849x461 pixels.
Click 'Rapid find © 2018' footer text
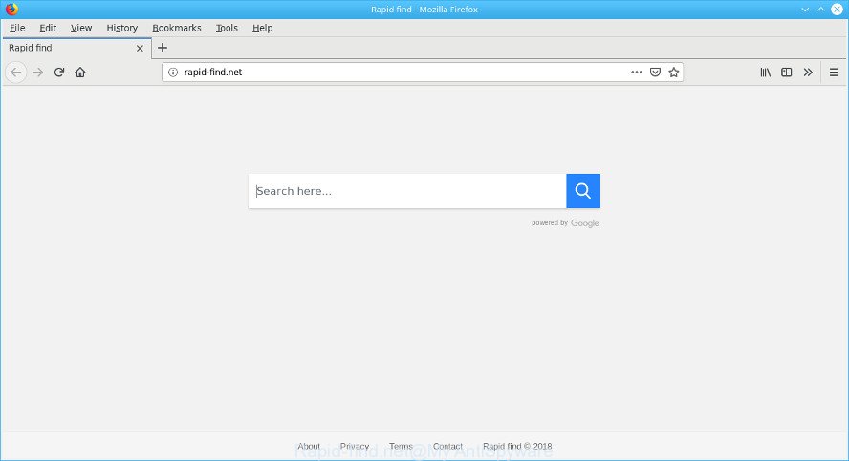tap(517, 446)
